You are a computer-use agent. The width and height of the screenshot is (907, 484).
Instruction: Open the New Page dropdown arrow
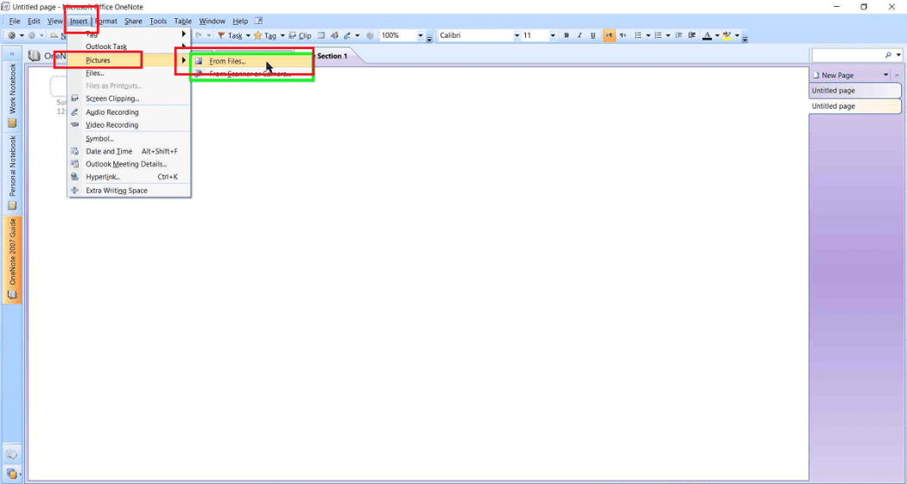[x=885, y=75]
